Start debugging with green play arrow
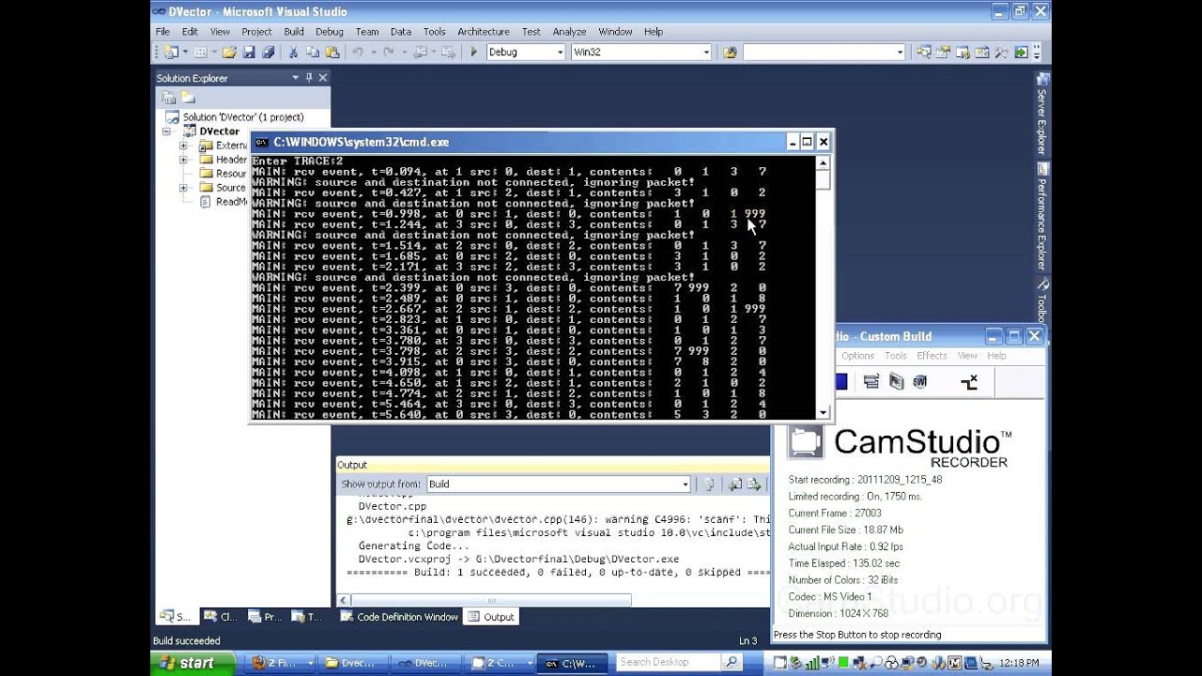 [473, 53]
